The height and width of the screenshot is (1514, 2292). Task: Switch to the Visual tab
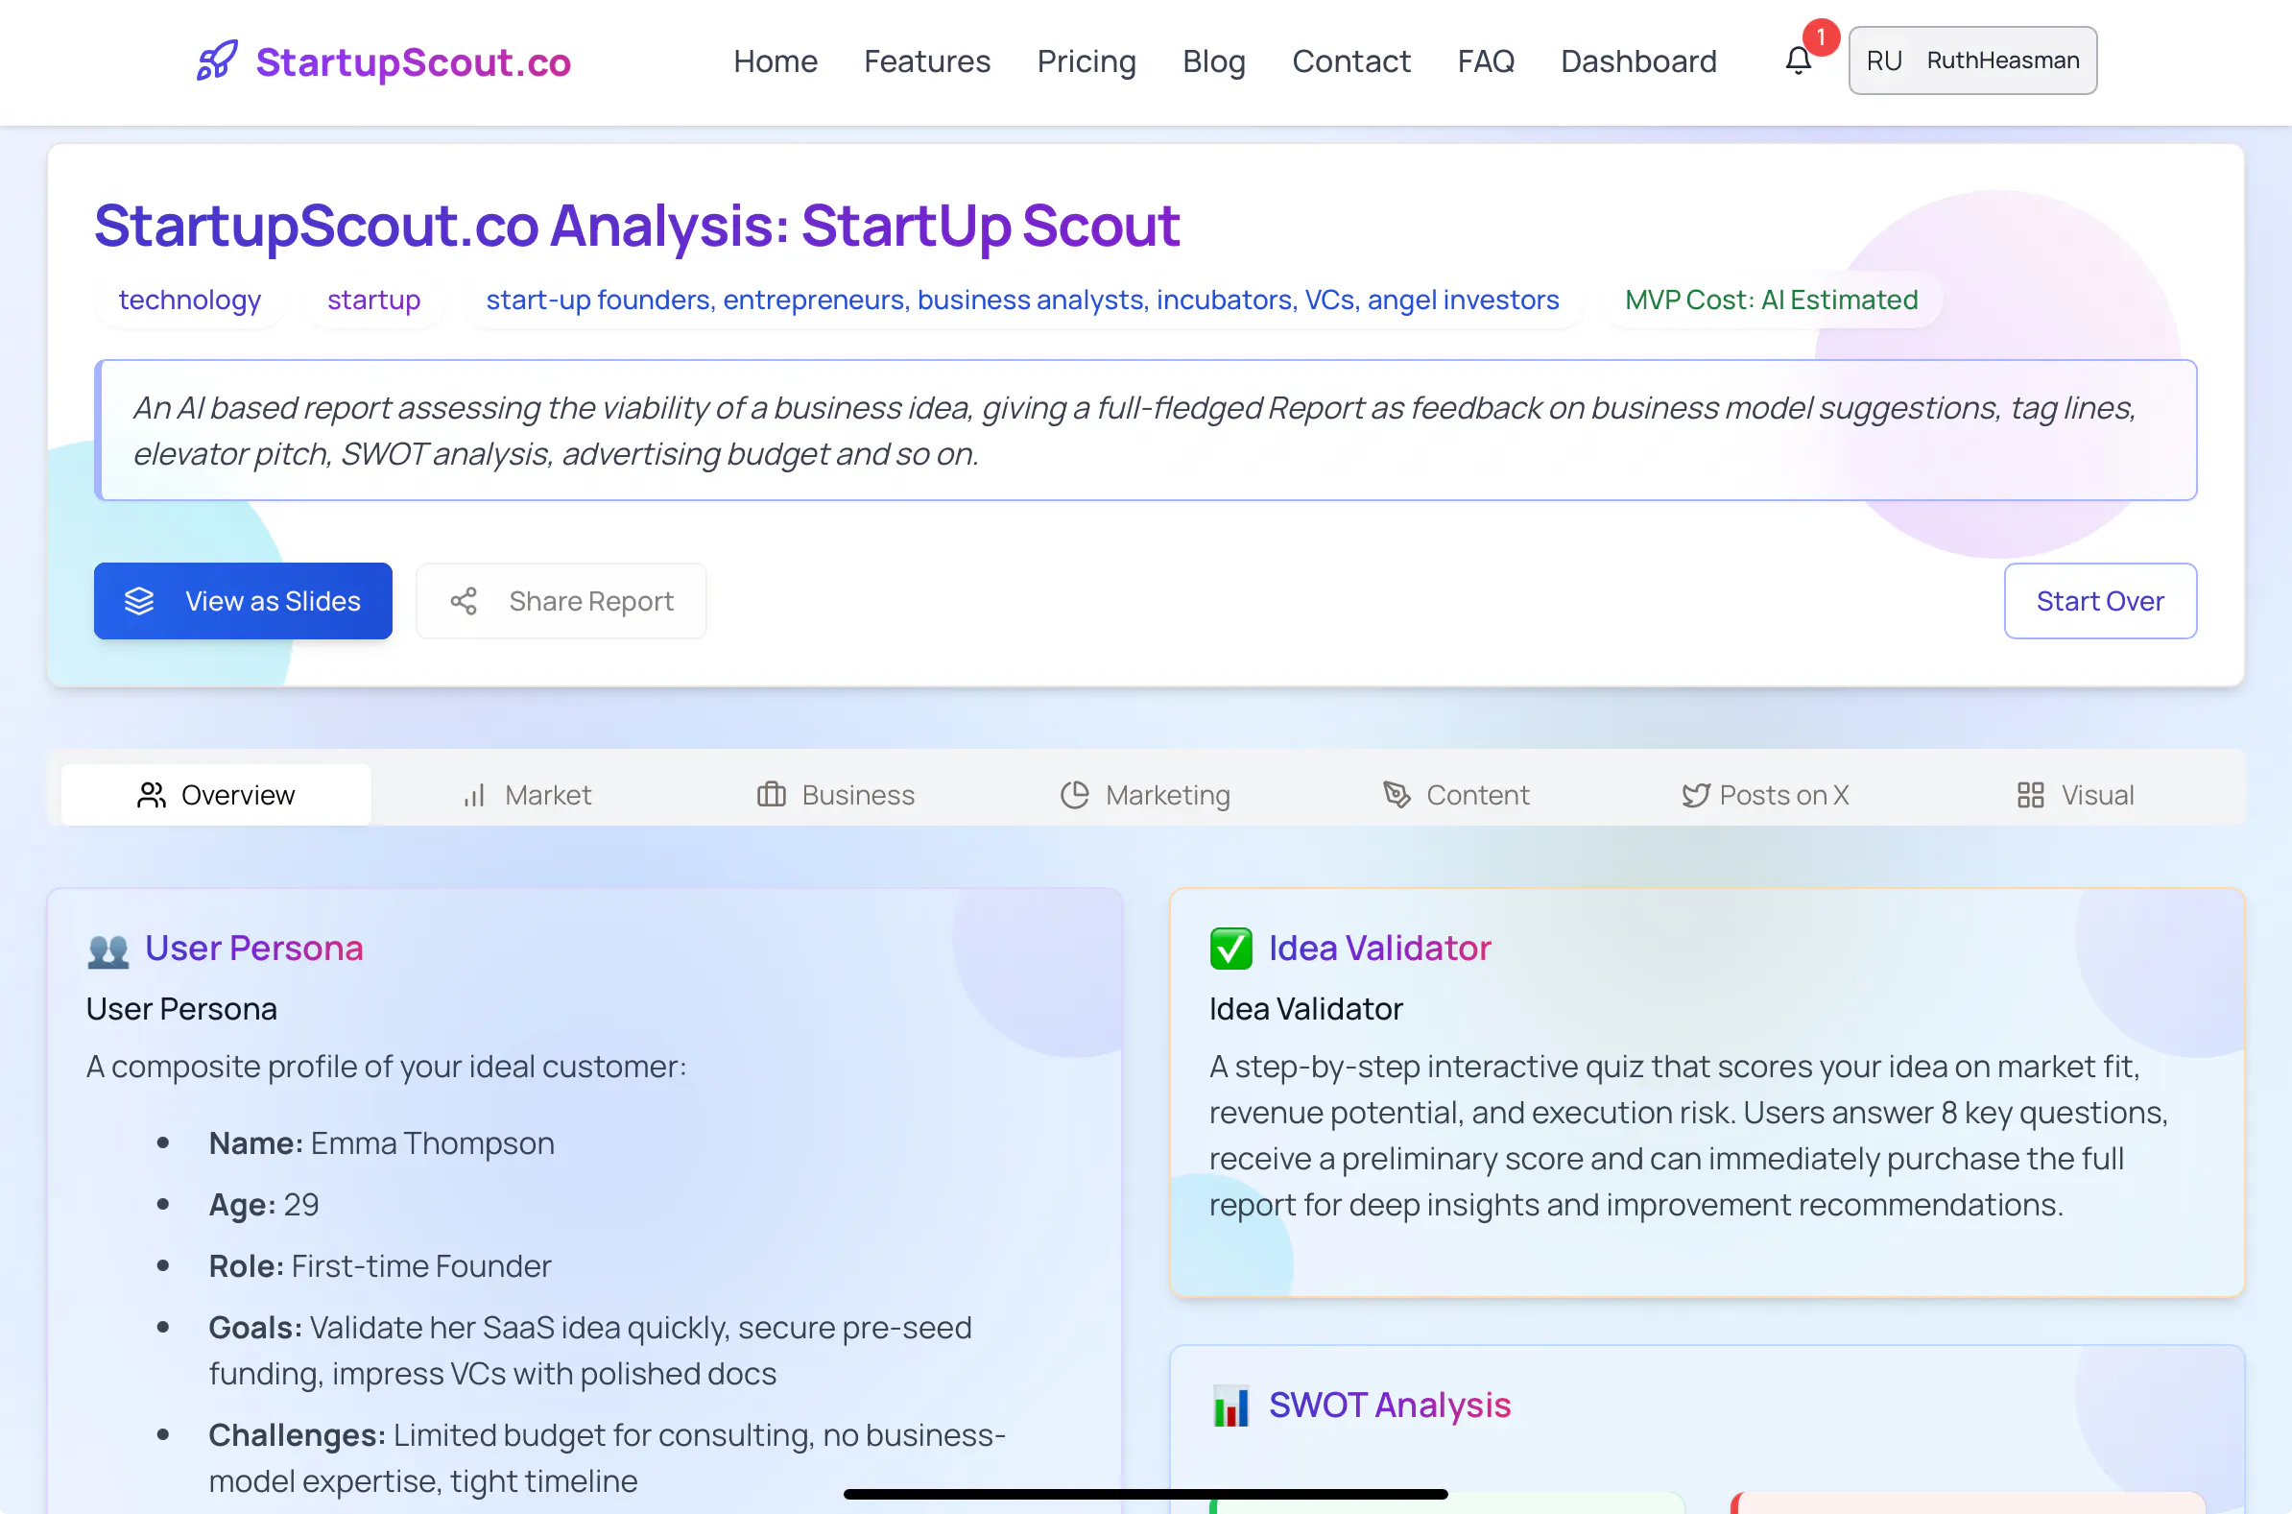(x=2076, y=795)
